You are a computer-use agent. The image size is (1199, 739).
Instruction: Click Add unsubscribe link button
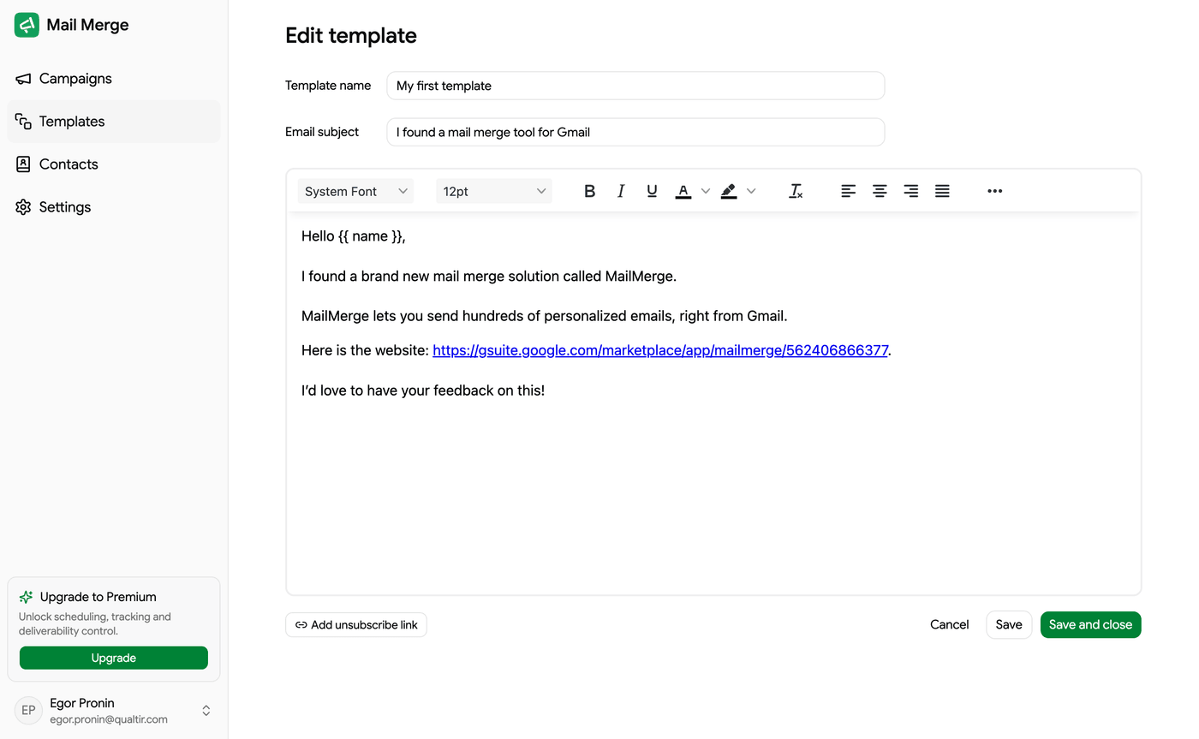[356, 625]
